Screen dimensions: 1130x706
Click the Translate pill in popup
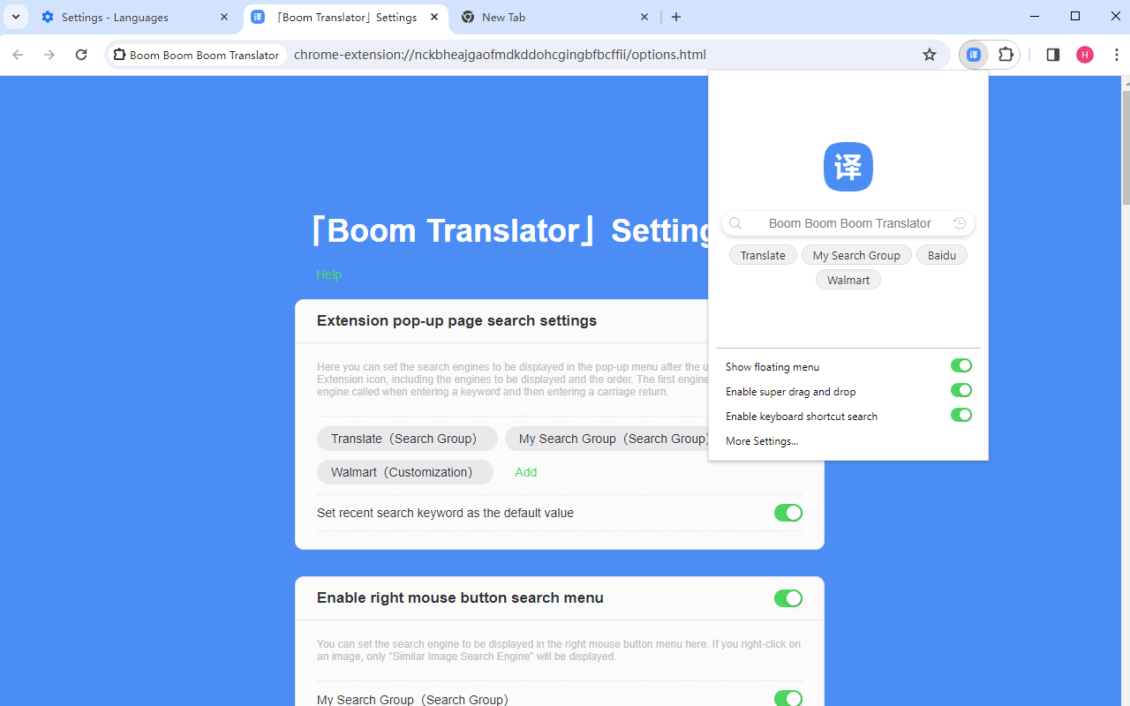(x=763, y=255)
